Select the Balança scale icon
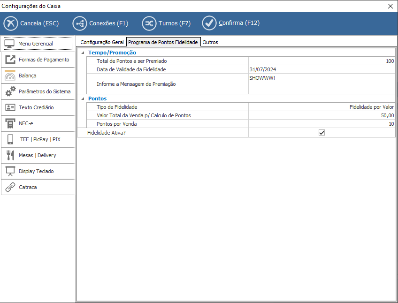This screenshot has width=398, height=303. [10, 76]
